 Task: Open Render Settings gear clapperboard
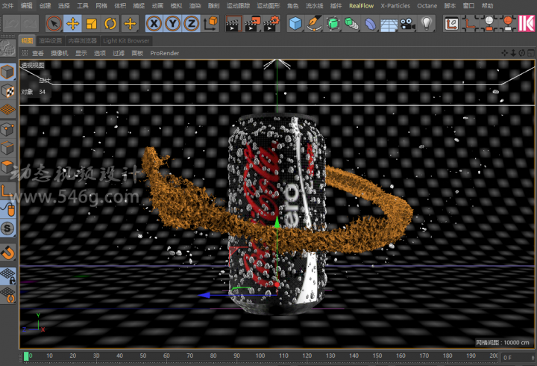click(272, 24)
